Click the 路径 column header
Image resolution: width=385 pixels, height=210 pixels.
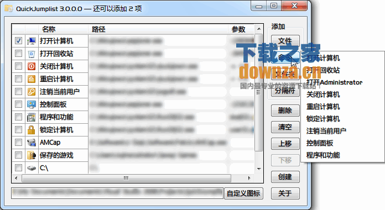coord(158,29)
